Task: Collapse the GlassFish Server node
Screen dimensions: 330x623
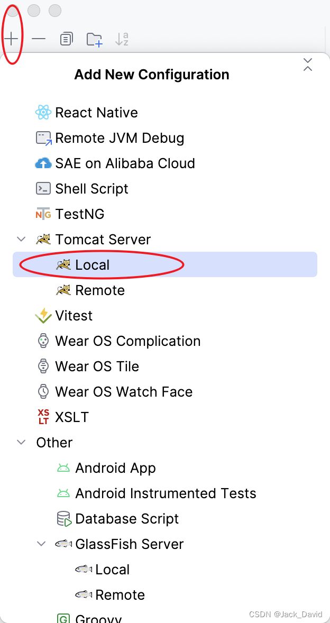Action: click(x=41, y=544)
